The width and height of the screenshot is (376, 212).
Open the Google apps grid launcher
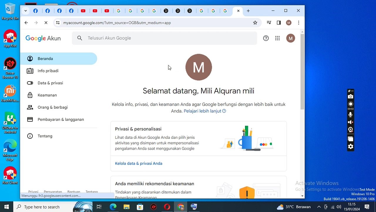point(277,38)
